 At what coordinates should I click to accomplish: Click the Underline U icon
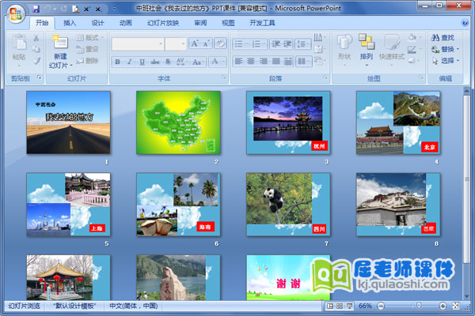142,62
